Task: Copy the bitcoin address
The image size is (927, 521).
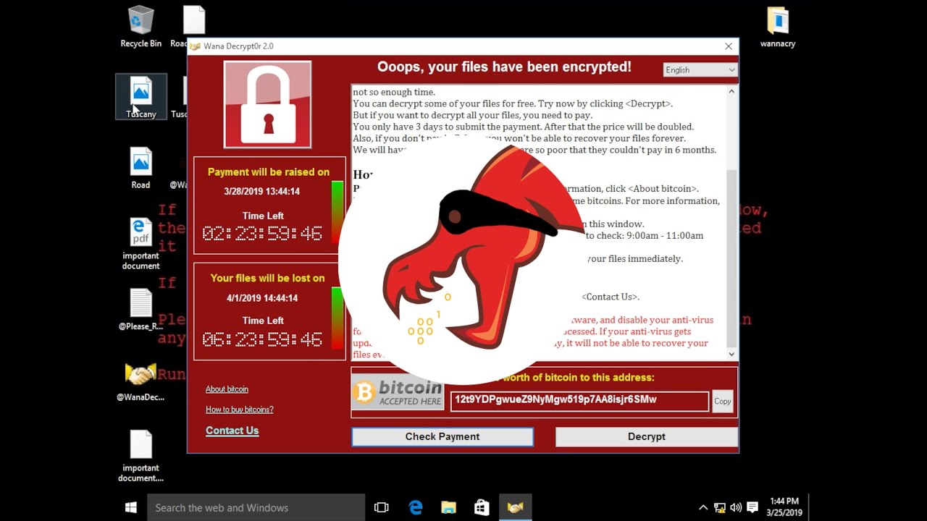Action: [x=723, y=401]
